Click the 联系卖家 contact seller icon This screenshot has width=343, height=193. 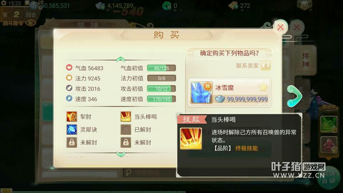tap(266, 65)
